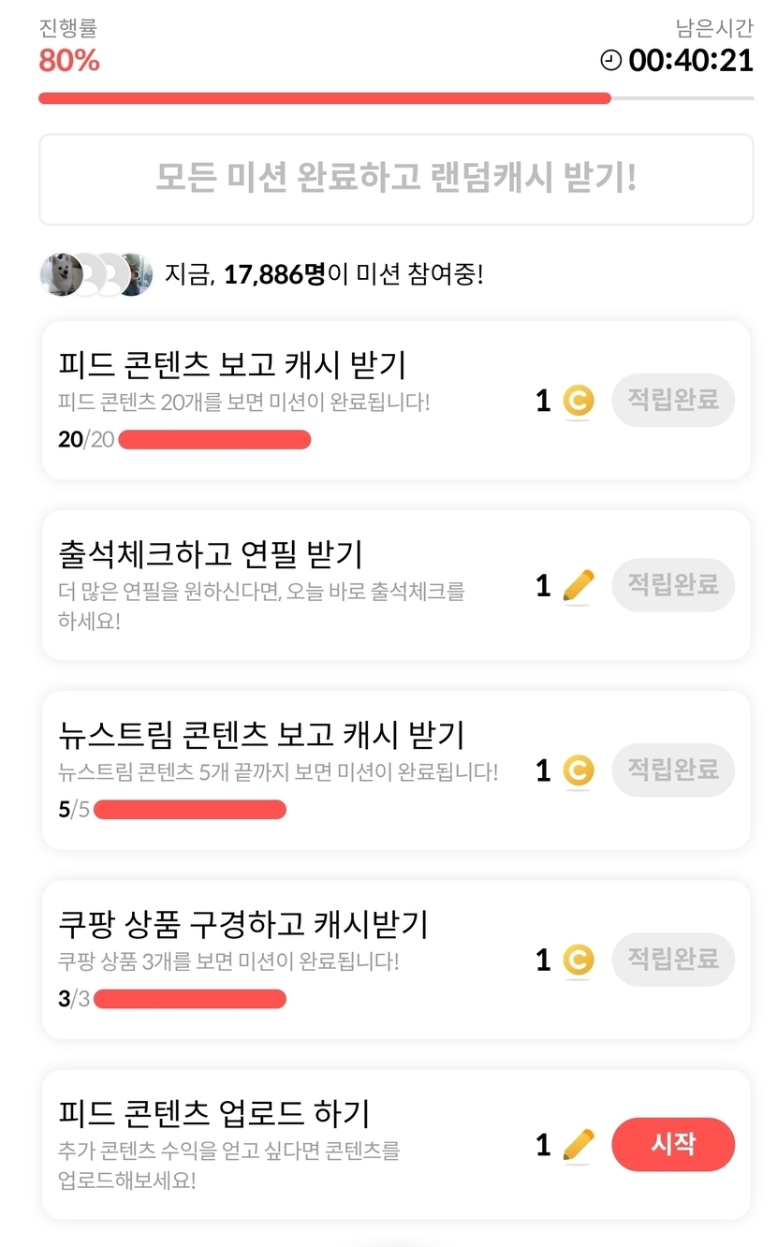
Task: Click coin icon in 쿠팡 상품 구경하고 캐시받기
Action: pos(579,961)
